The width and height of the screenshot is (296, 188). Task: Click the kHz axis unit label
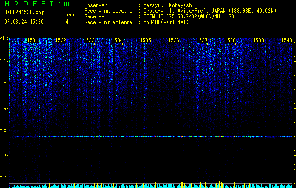coord(4,38)
